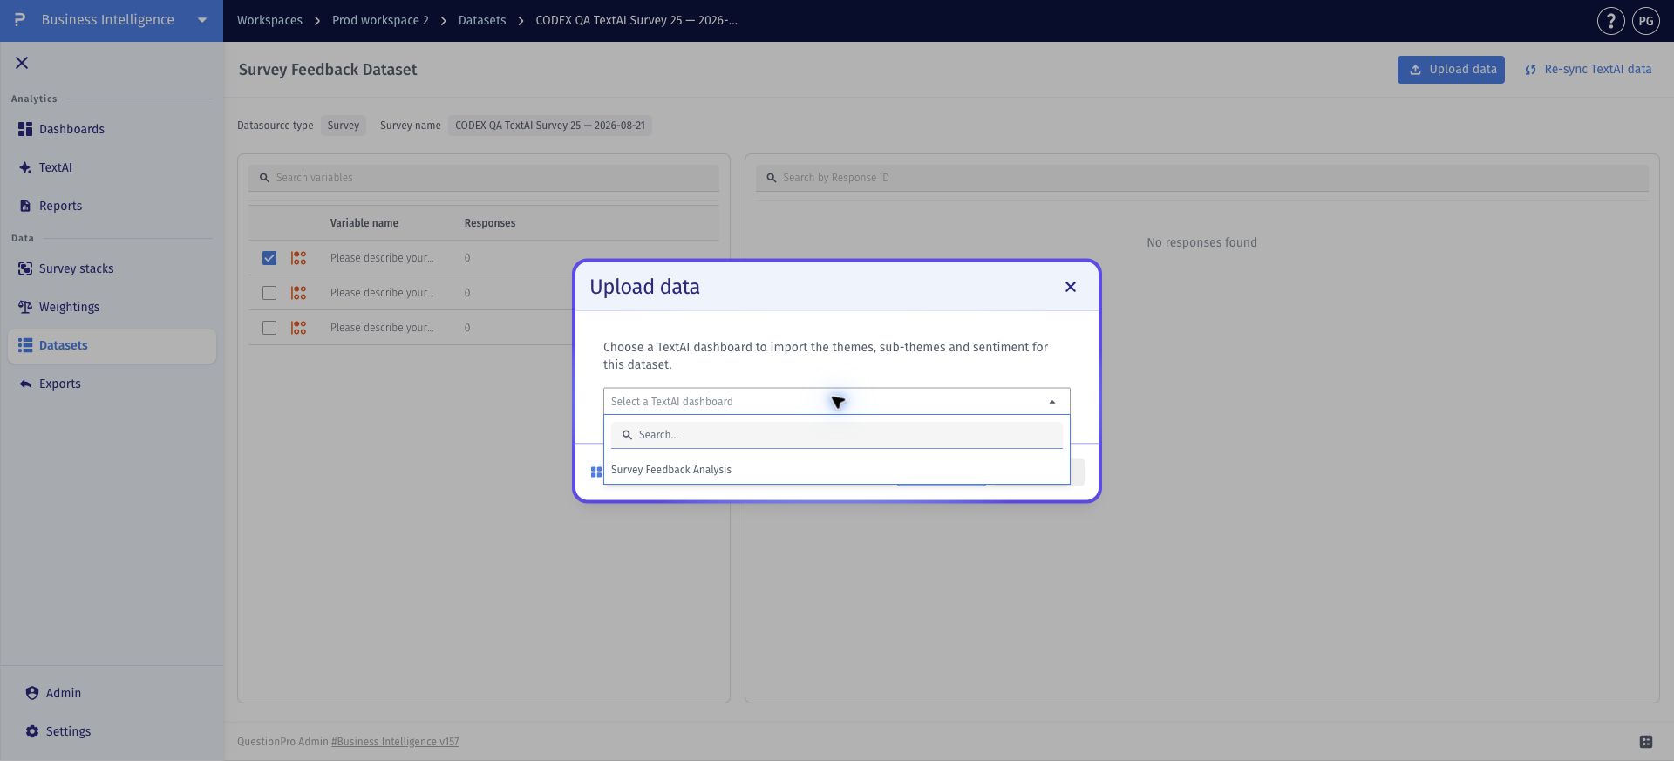
Task: Click the QuestionPro logo icon
Action: tap(19, 19)
